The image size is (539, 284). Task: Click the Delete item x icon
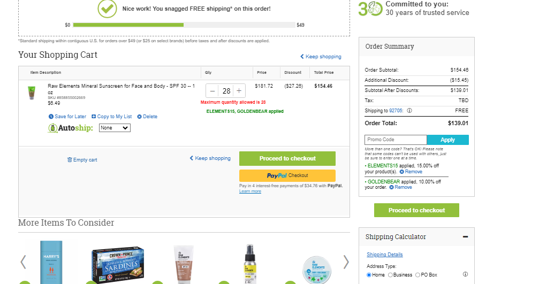(x=139, y=117)
